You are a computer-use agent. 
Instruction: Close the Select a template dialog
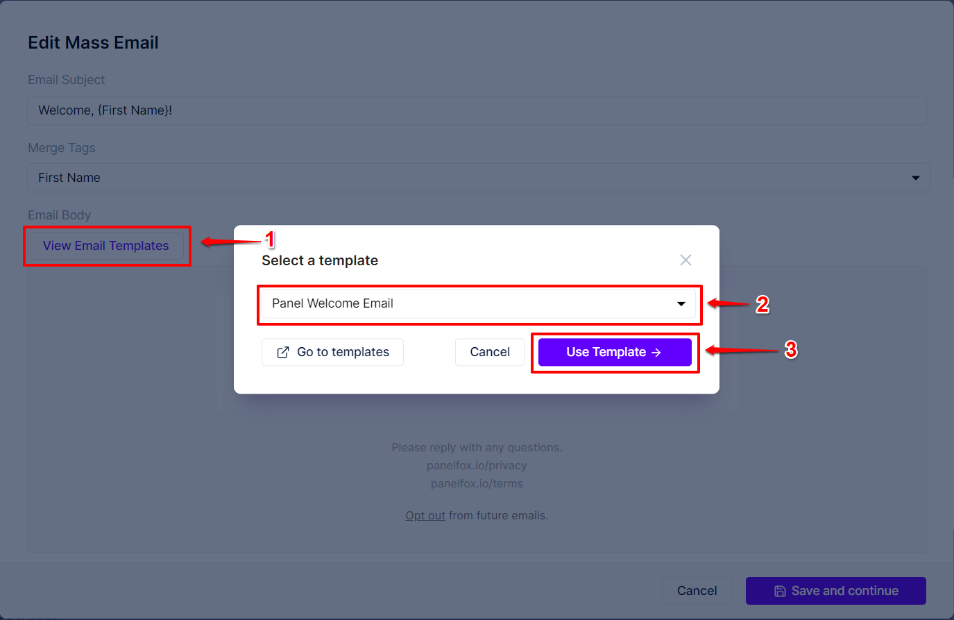685,260
